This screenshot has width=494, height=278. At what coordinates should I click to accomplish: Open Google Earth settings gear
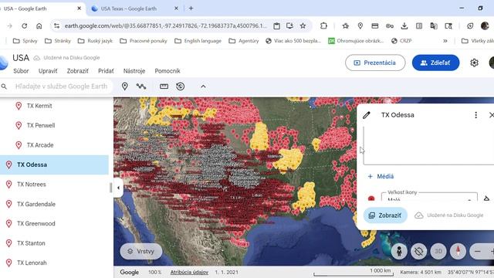click(x=474, y=63)
